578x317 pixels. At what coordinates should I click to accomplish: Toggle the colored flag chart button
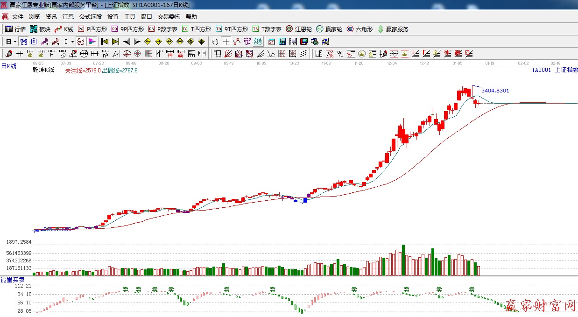coord(92,42)
